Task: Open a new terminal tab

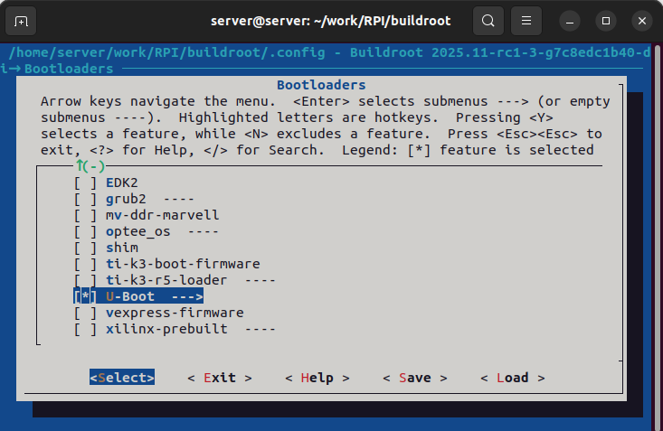Action: [x=21, y=21]
